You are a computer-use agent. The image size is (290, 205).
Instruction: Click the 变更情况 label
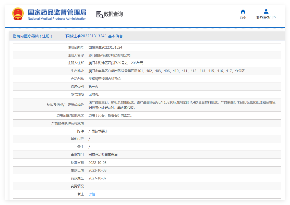coord(77,186)
